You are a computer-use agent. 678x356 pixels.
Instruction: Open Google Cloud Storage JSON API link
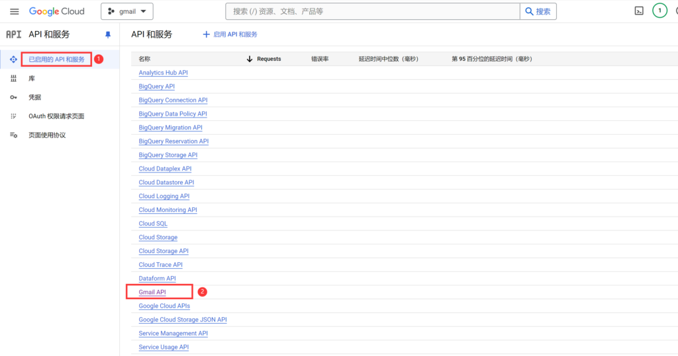(183, 320)
